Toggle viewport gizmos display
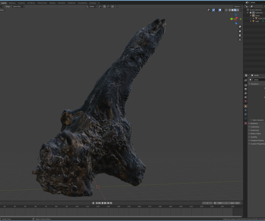This screenshot has width=265, height=221. pos(213,10)
